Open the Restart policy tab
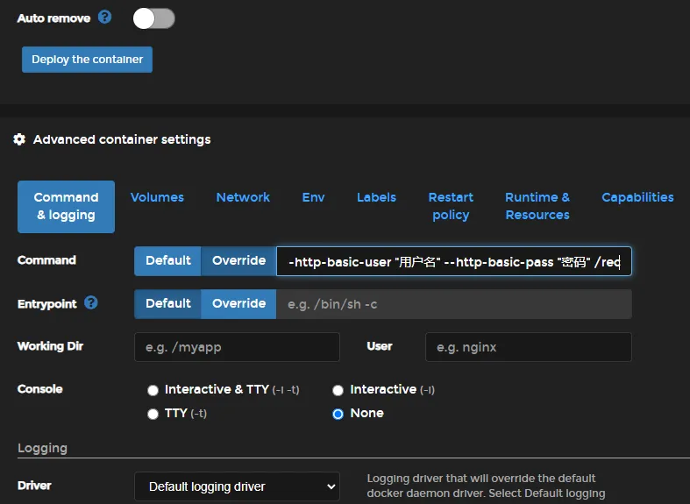Image resolution: width=690 pixels, height=504 pixels. coord(451,206)
